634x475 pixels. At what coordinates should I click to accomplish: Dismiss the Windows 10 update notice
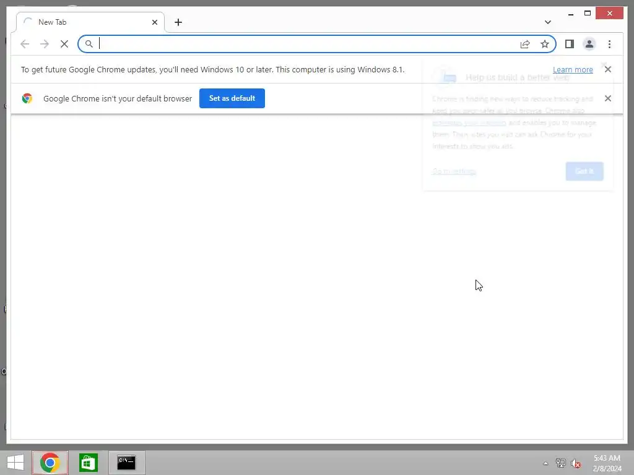pyautogui.click(x=608, y=69)
